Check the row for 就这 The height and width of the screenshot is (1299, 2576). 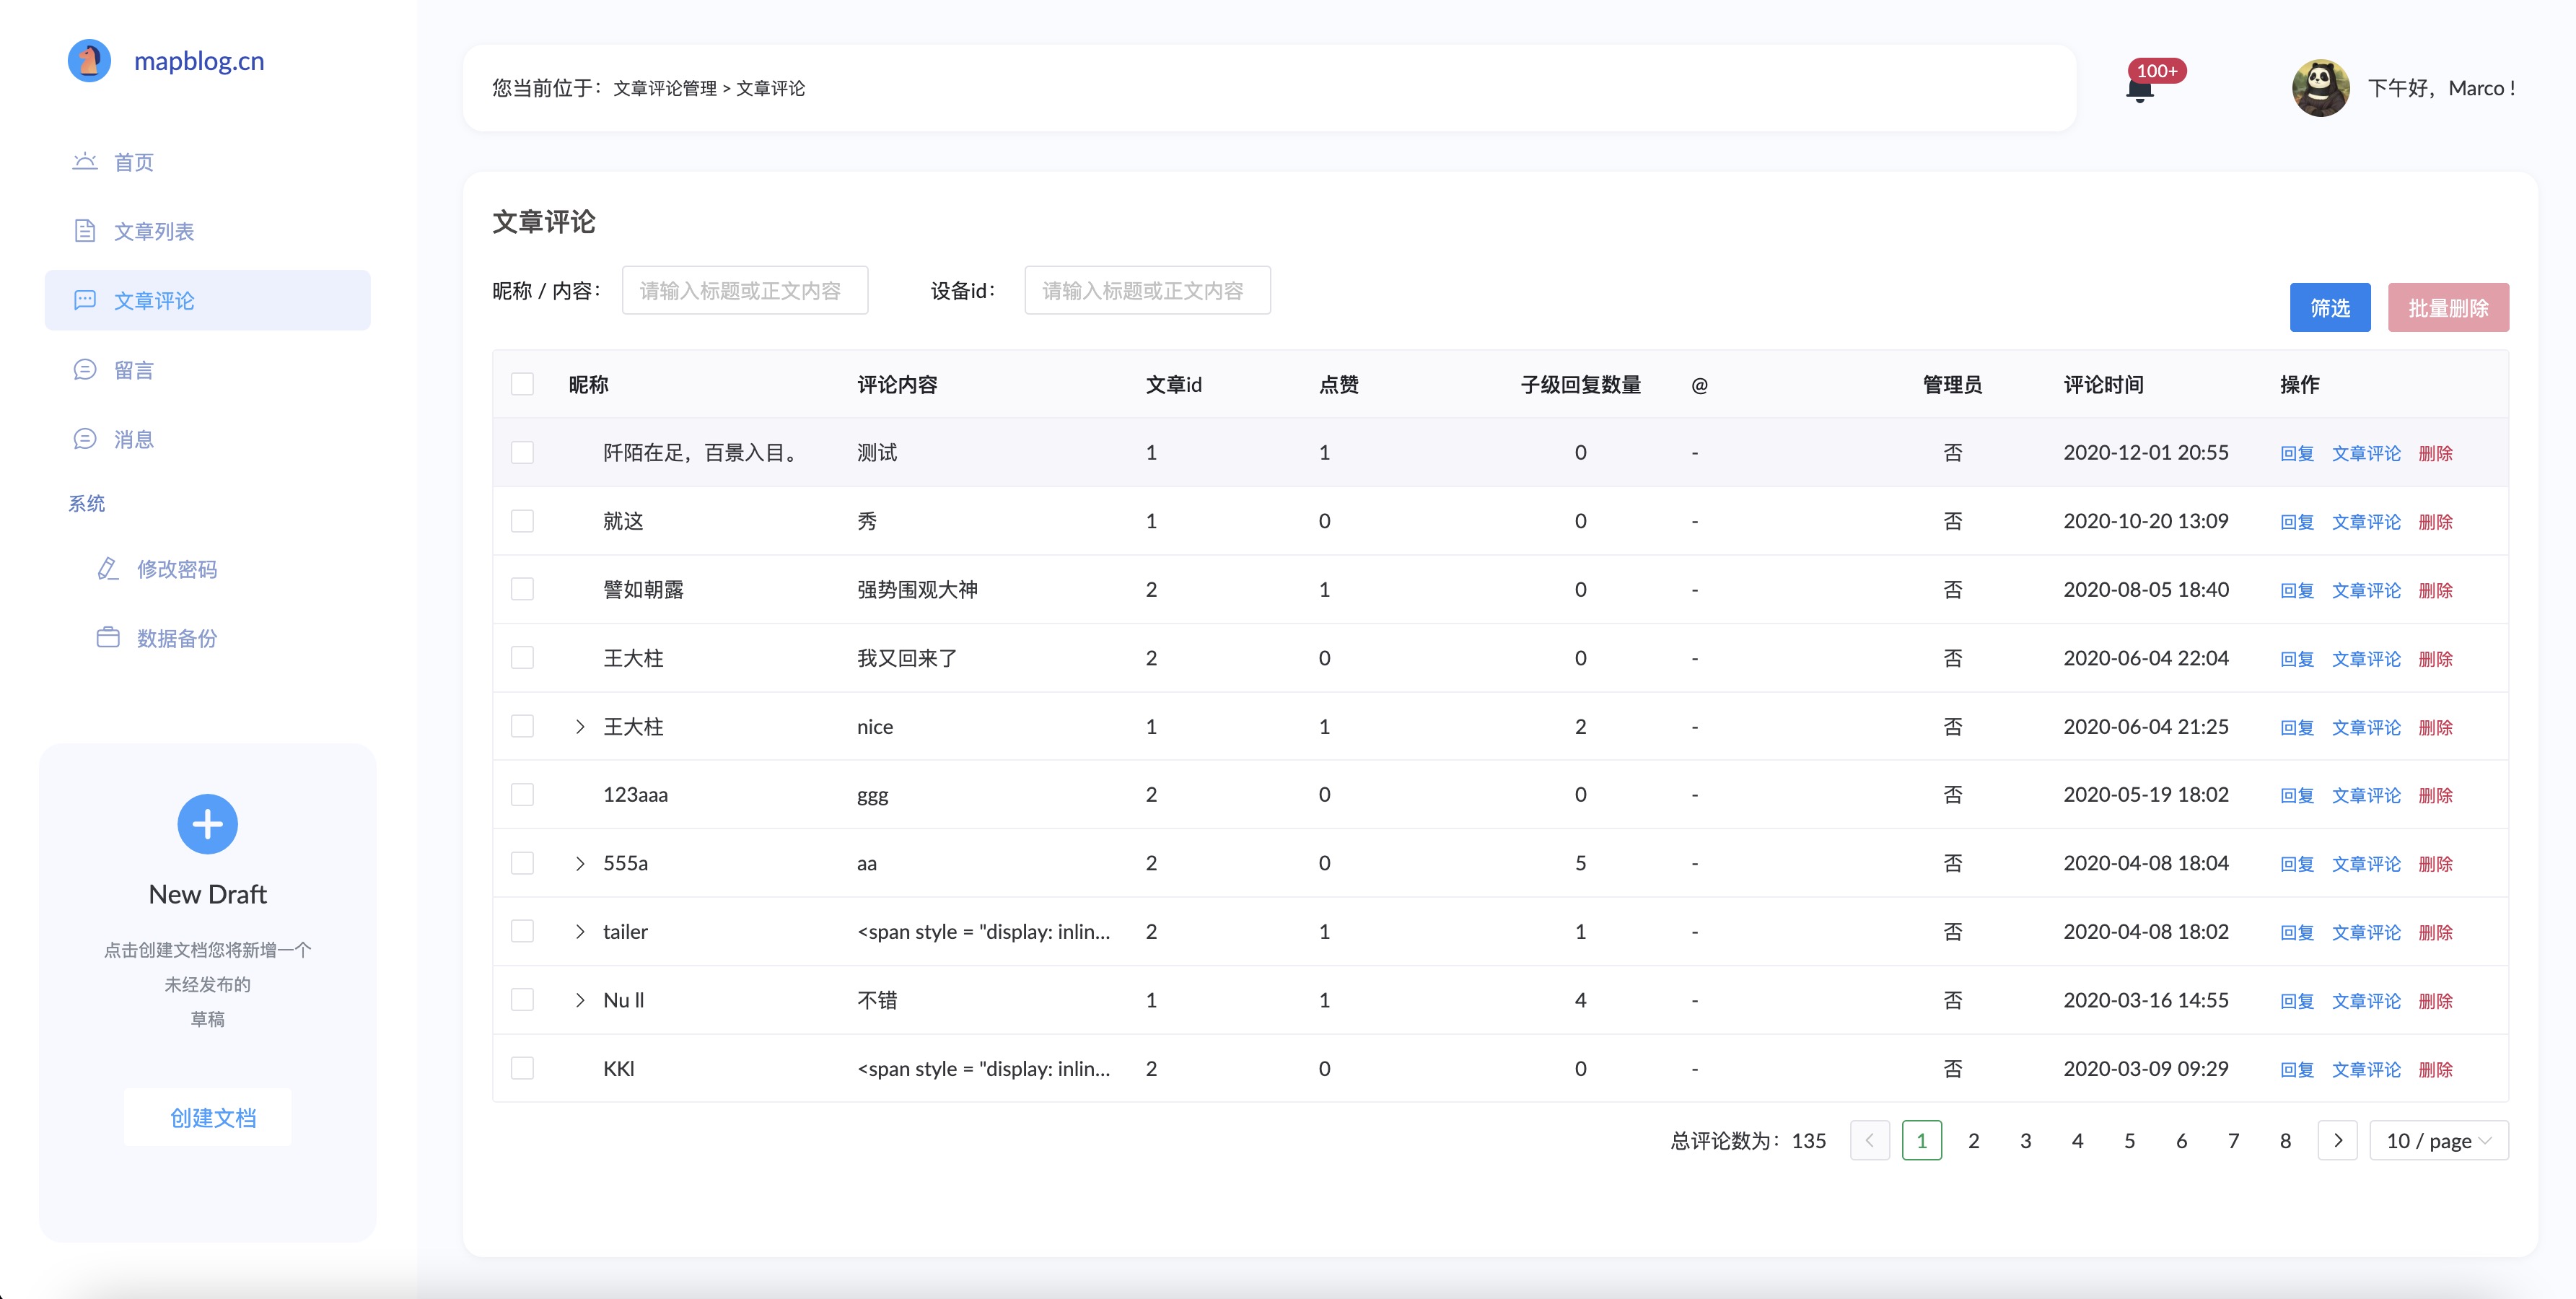[522, 521]
